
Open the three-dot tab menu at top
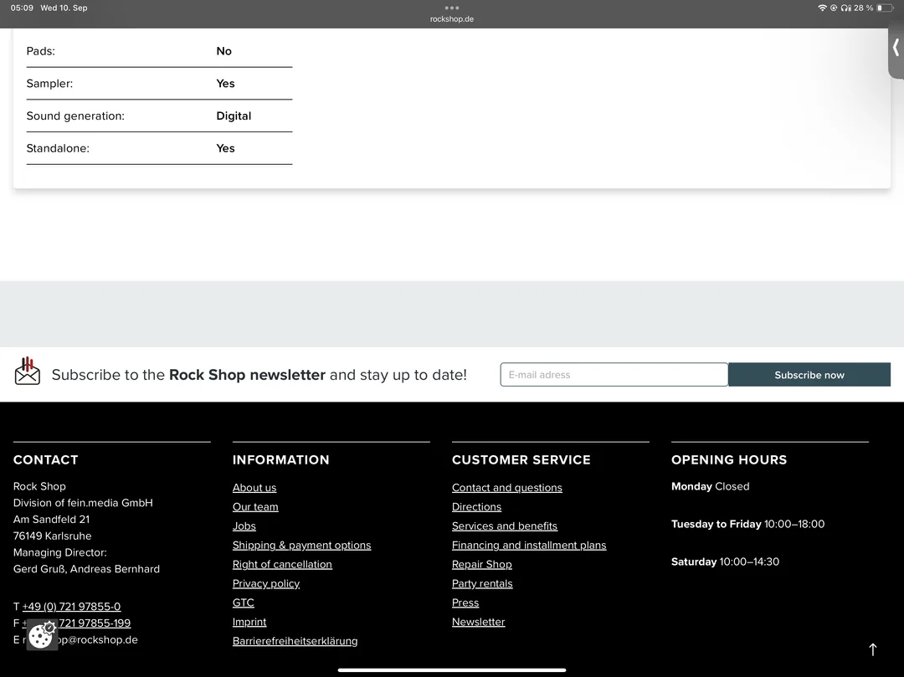point(452,8)
